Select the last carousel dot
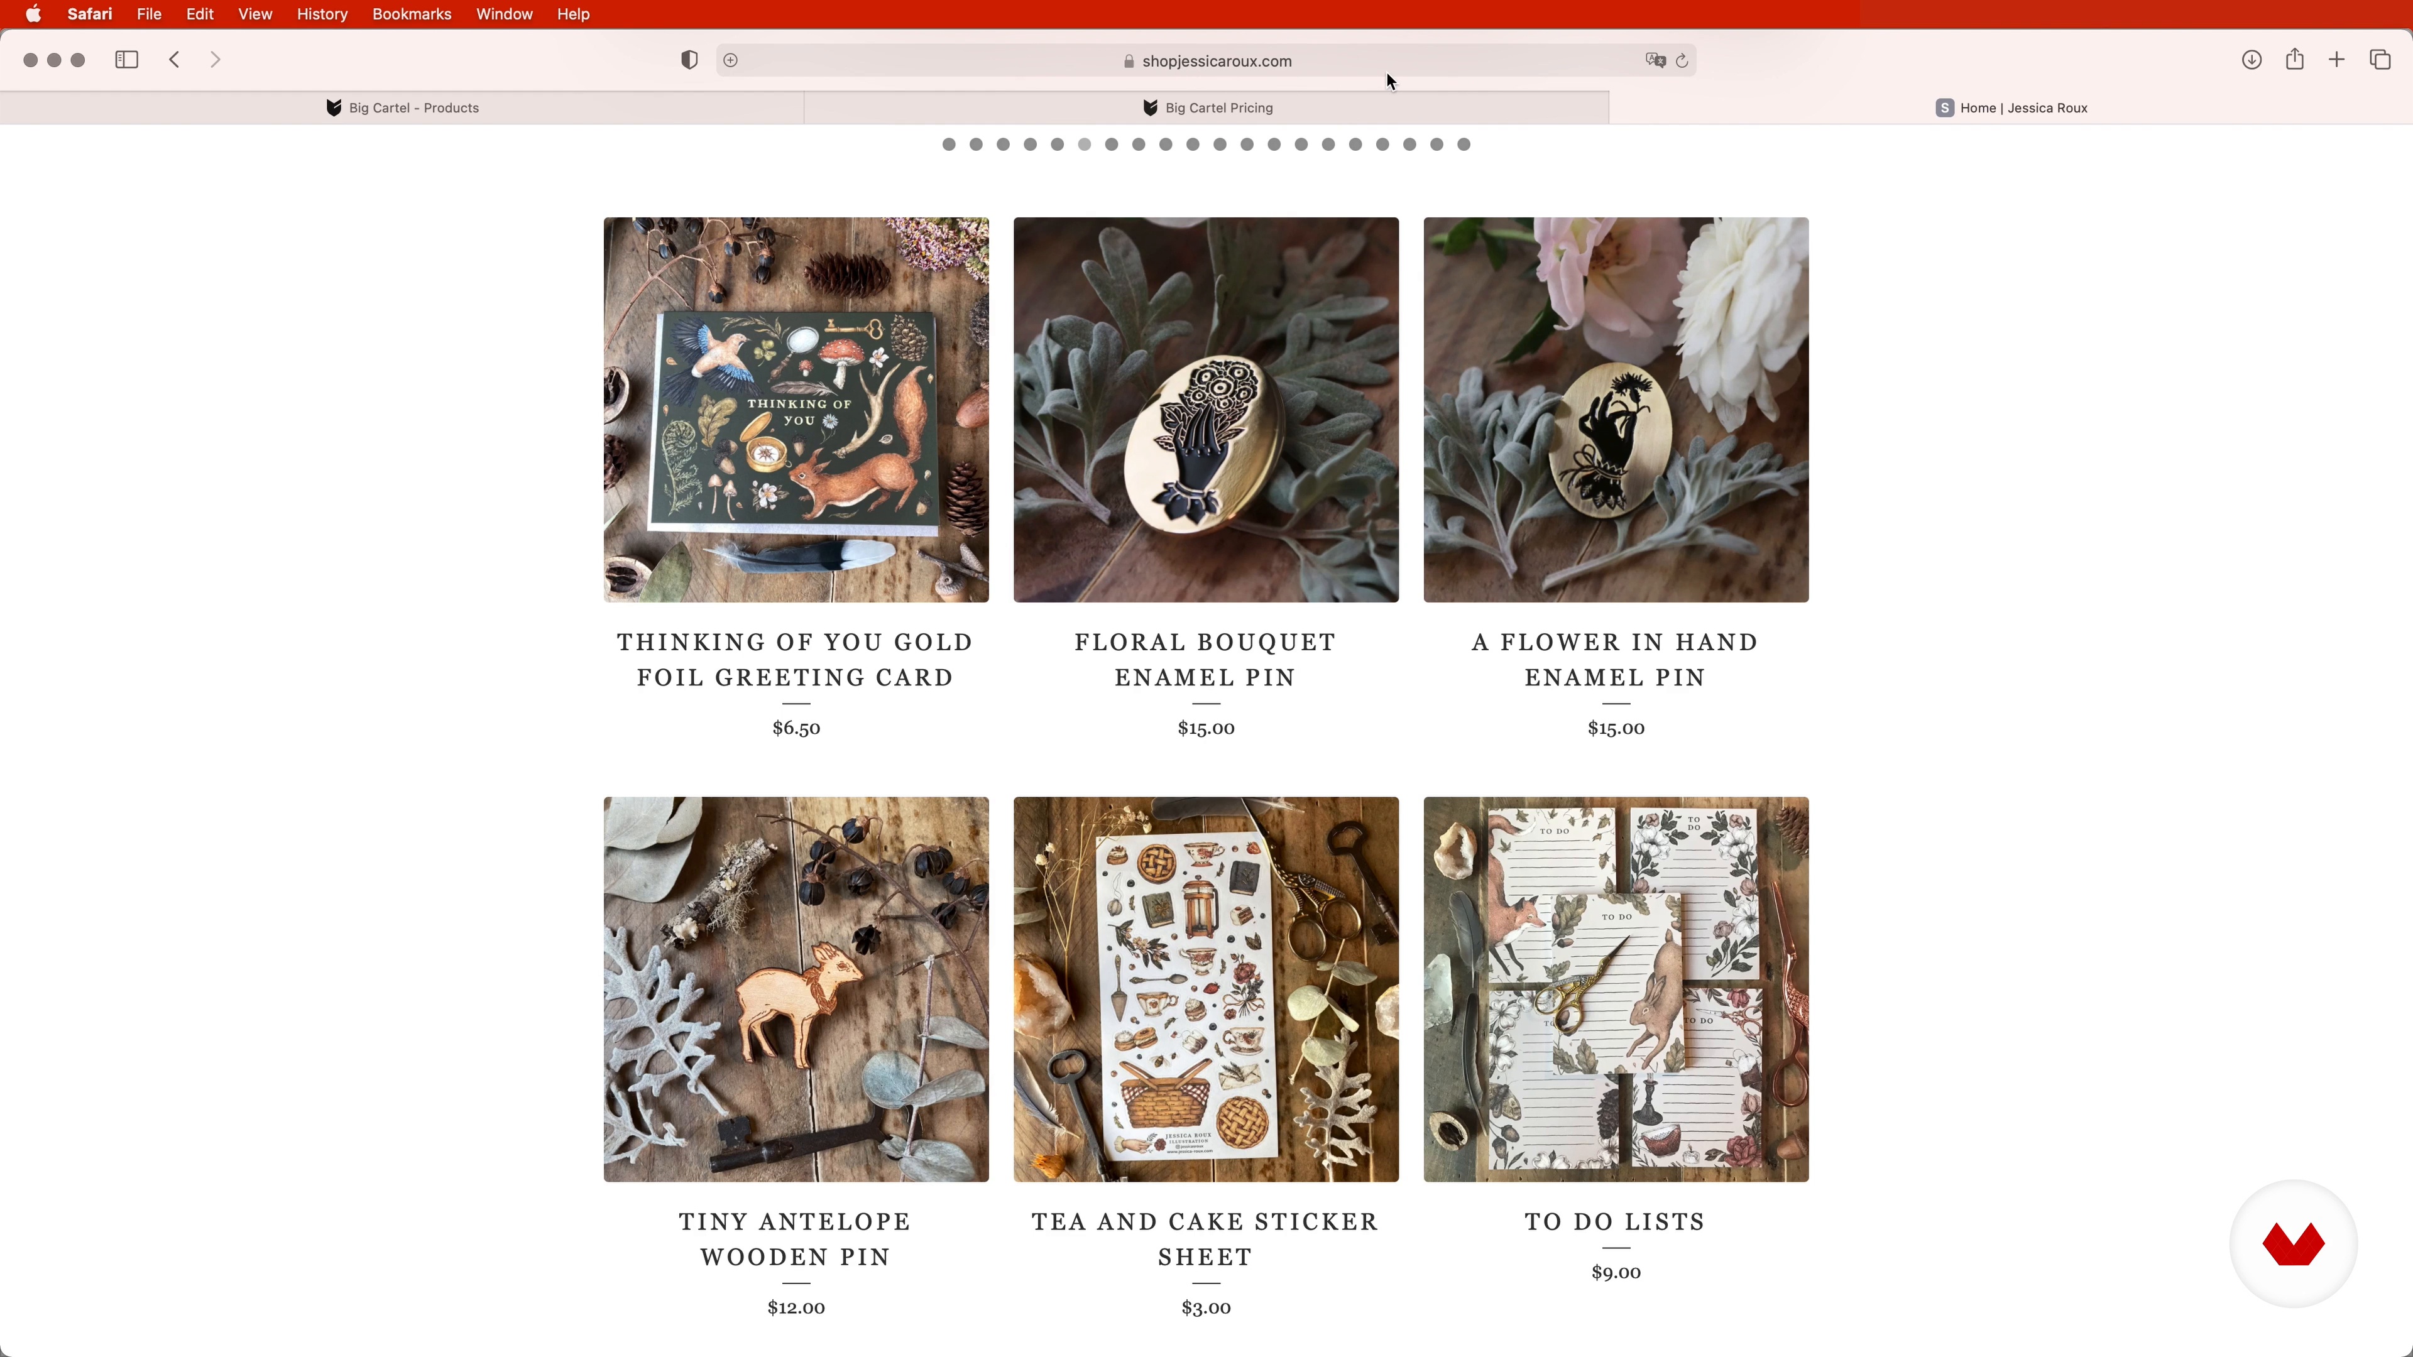Screen dimensions: 2413x1357 [x=1464, y=144]
